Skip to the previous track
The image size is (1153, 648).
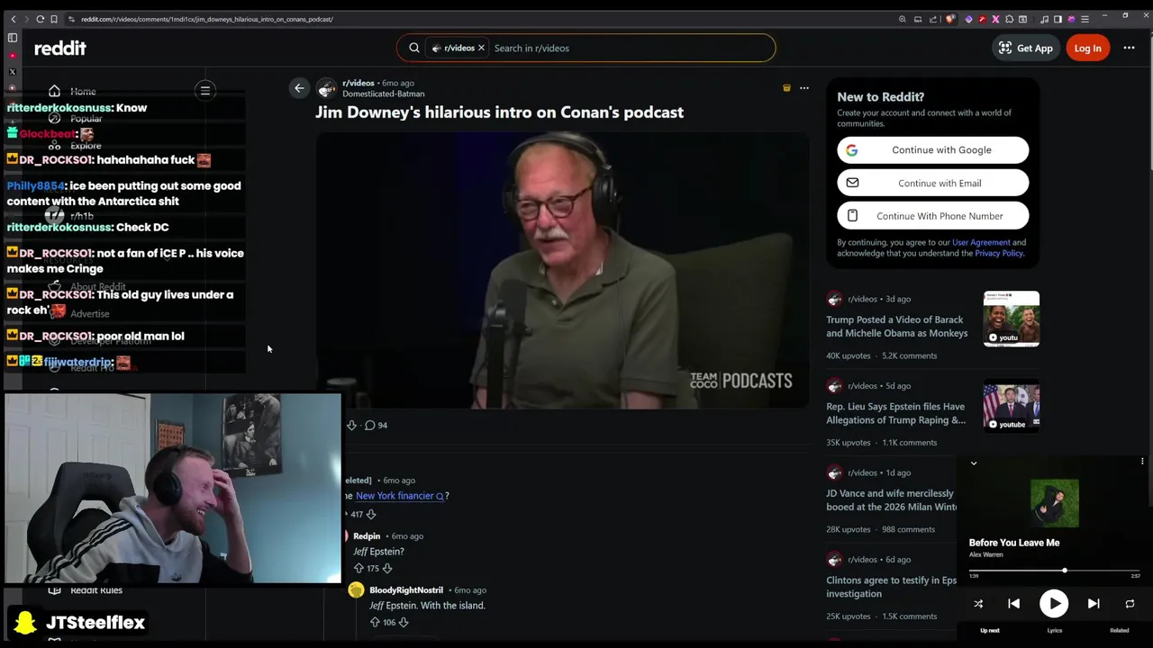(x=1013, y=604)
